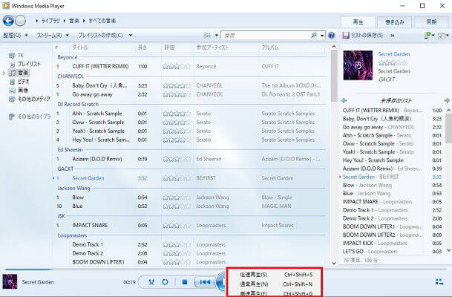Viewport: 452px width, 297px height.
Task: Click the library search input field
Action: (x=265, y=36)
